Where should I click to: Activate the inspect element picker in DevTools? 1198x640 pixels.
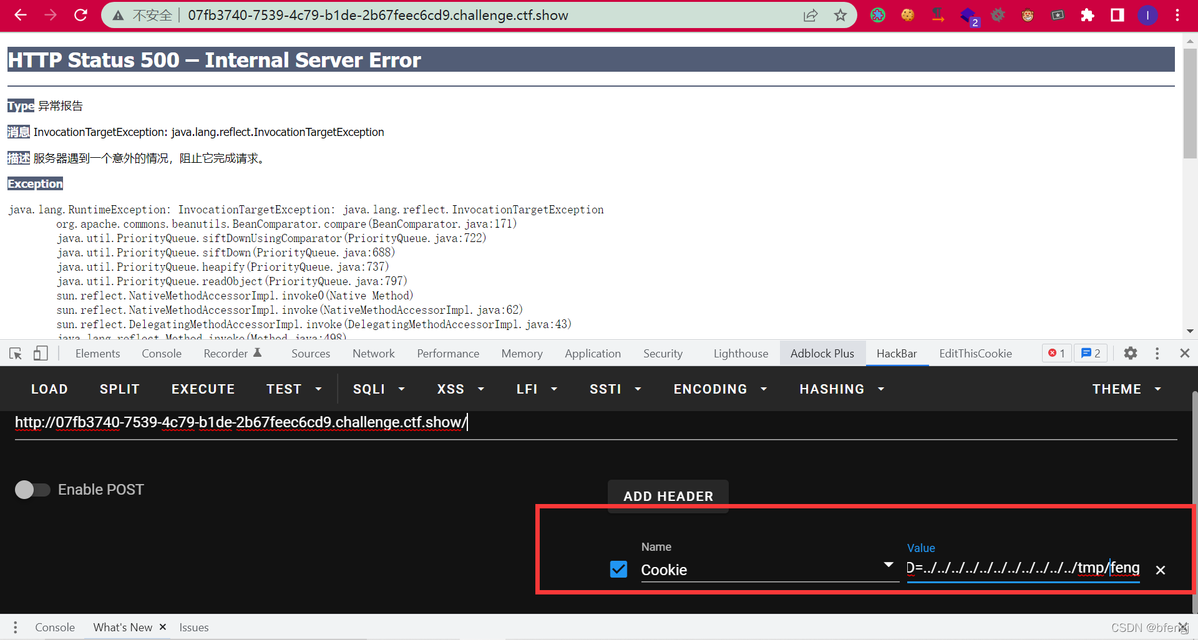pyautogui.click(x=16, y=354)
